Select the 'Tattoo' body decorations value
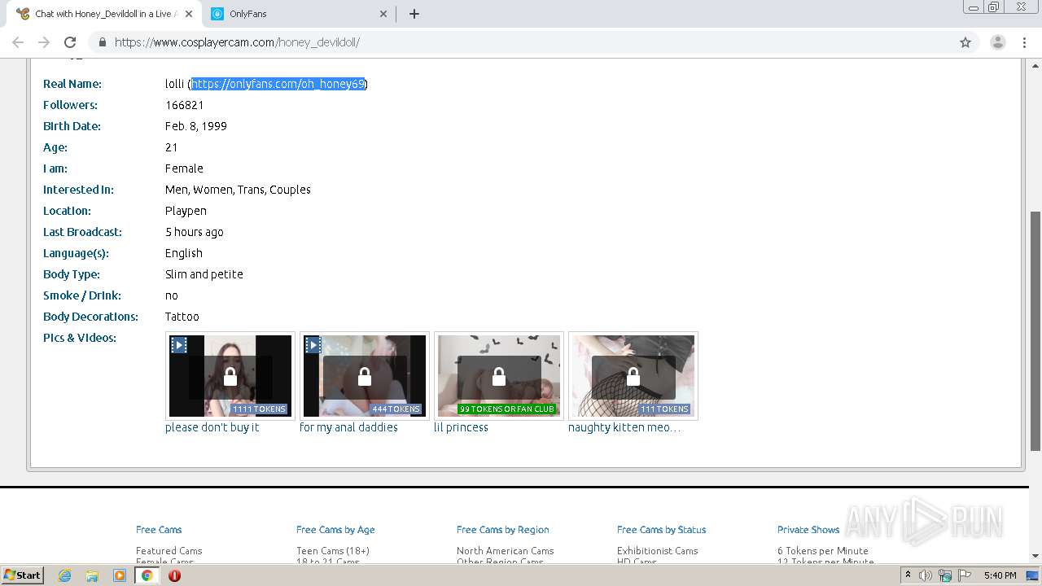Viewport: 1042px width, 586px height. click(182, 317)
